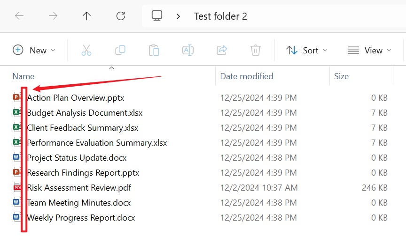Click date cell of Action Plan Overview
Viewport: 406px width, 244px height.
click(x=258, y=98)
